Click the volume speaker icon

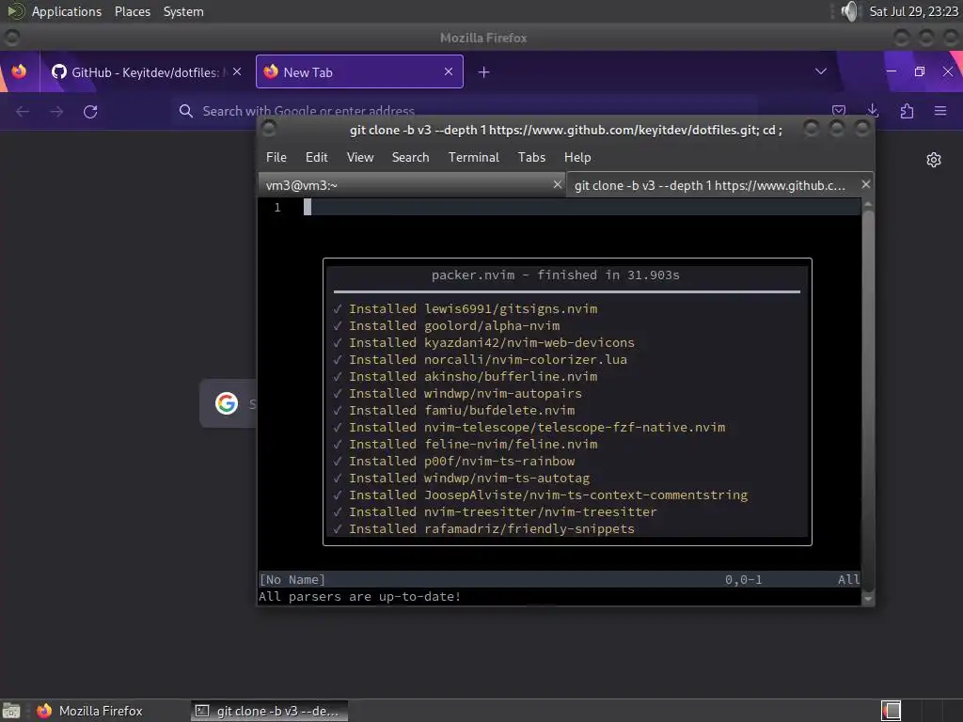[x=850, y=11]
